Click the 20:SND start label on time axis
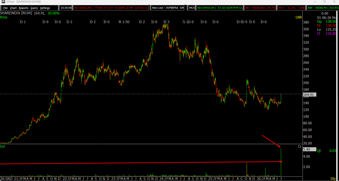This screenshot has height=181, width=339. (x=6, y=179)
